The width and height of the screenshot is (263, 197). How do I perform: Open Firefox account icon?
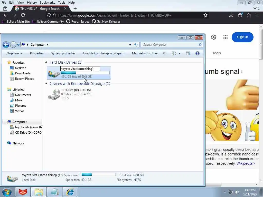(240, 15)
